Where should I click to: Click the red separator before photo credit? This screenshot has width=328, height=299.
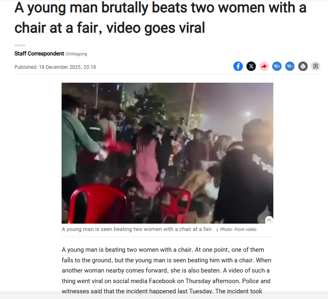[217, 230]
